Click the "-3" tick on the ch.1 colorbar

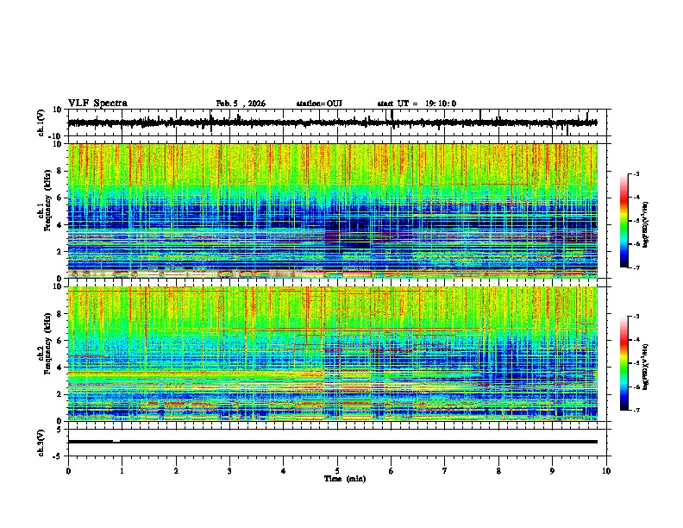point(636,173)
